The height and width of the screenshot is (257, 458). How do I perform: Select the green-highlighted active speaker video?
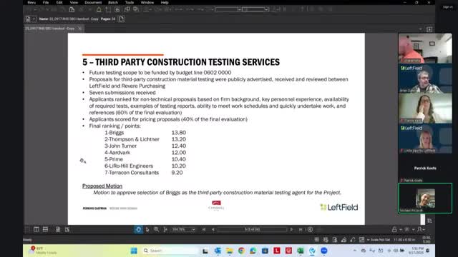pos(425,198)
